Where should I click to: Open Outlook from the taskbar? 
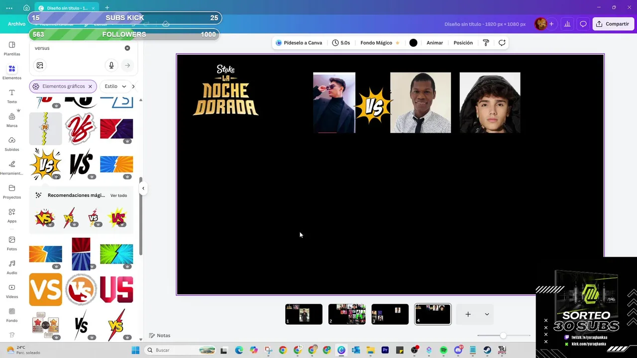tap(356, 350)
